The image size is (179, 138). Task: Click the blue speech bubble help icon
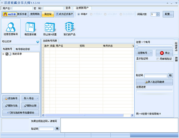pos(38,42)
